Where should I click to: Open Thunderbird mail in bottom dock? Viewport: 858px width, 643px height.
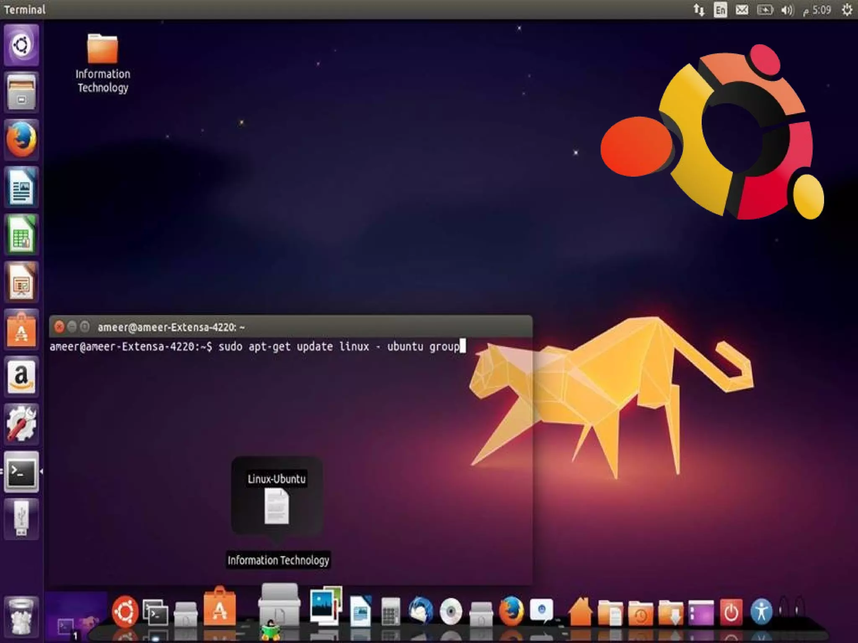pyautogui.click(x=420, y=611)
